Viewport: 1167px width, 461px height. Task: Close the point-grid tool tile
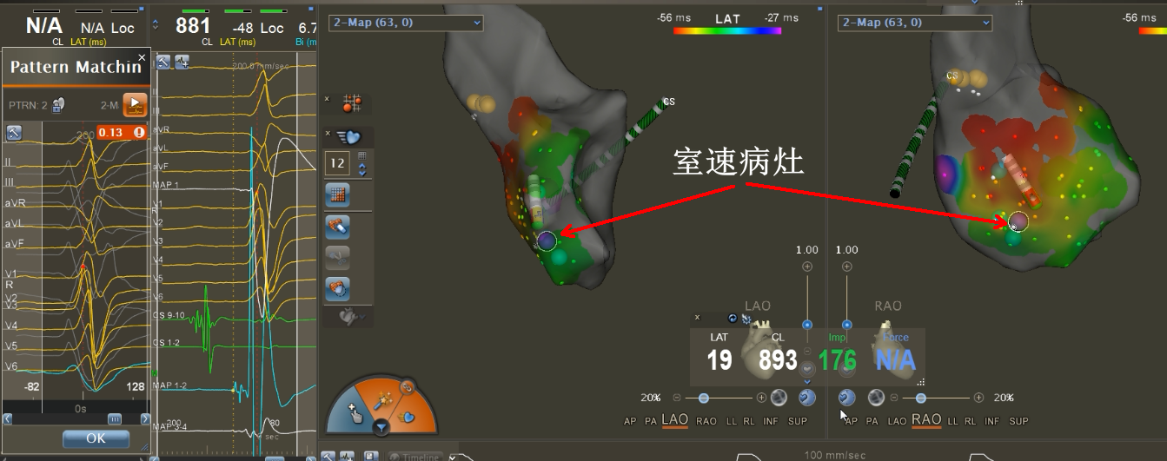pyautogui.click(x=328, y=99)
